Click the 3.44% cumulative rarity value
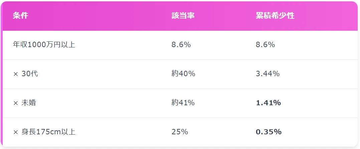 [x=267, y=74]
